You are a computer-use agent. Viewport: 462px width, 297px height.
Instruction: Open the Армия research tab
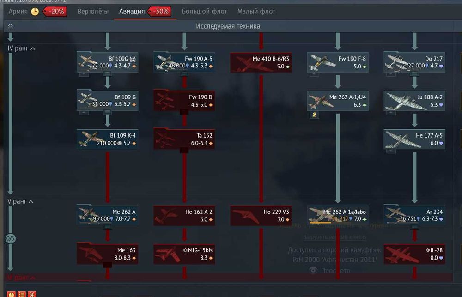click(18, 12)
